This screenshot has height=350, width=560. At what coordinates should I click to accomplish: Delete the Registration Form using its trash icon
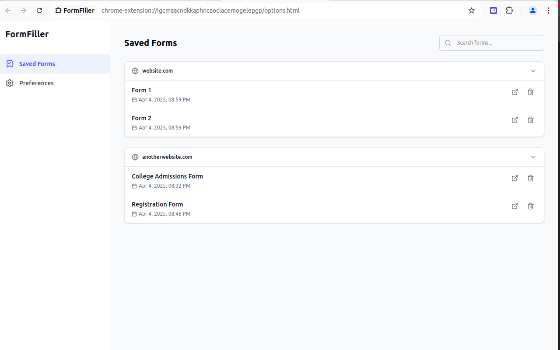tap(530, 206)
